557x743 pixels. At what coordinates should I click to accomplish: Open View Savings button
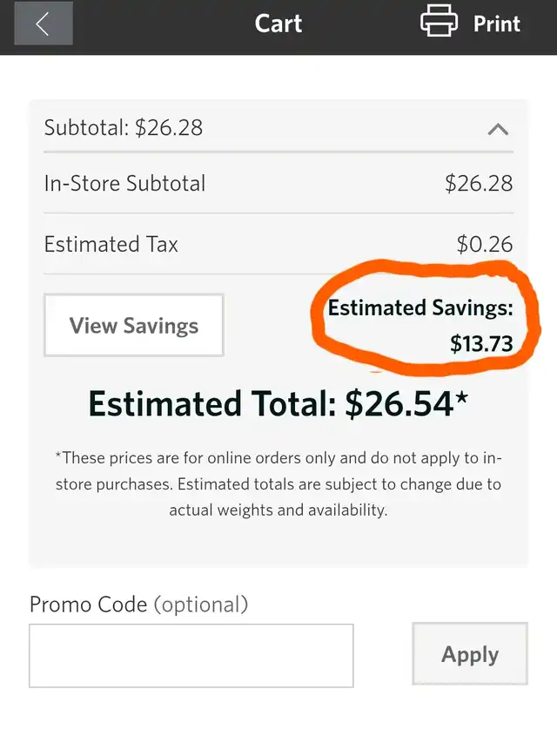[134, 325]
